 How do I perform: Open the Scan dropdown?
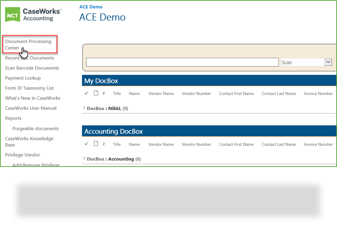coord(327,62)
